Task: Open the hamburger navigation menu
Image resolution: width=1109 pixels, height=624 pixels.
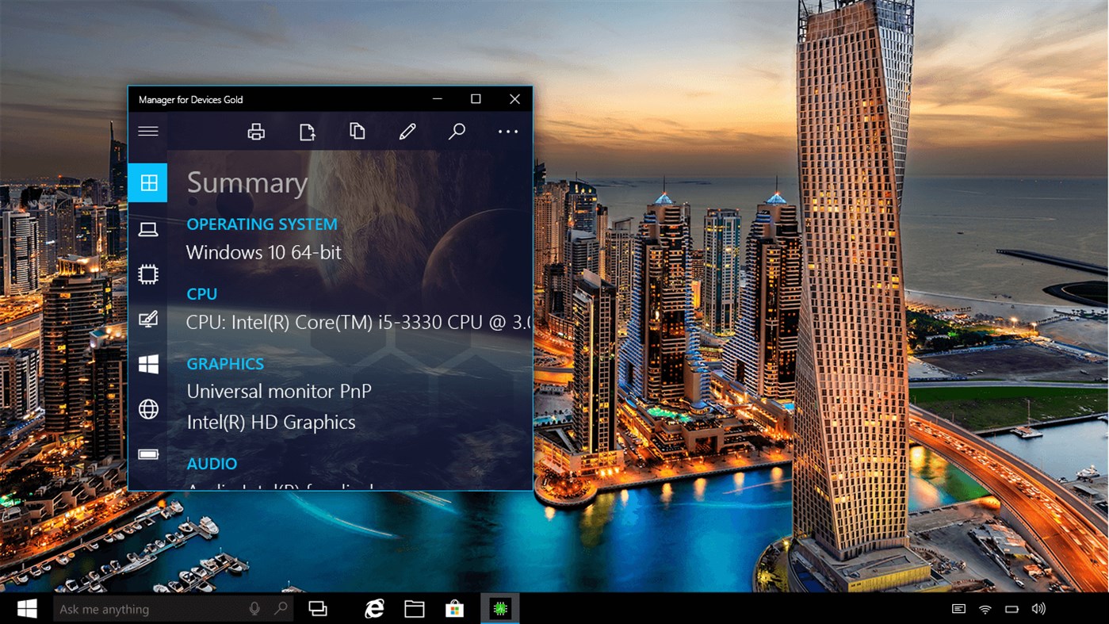Action: tap(147, 131)
